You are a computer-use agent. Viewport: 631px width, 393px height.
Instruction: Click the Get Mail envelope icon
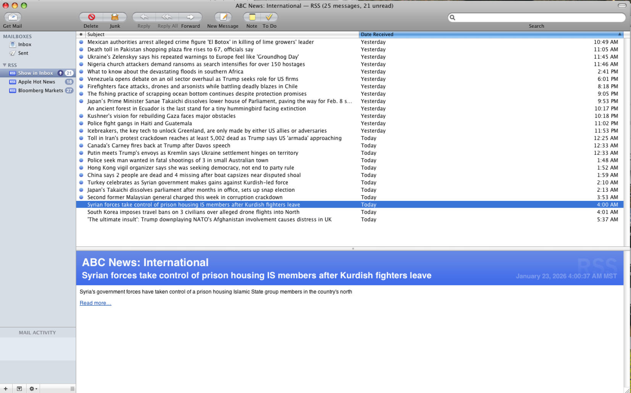pos(13,17)
